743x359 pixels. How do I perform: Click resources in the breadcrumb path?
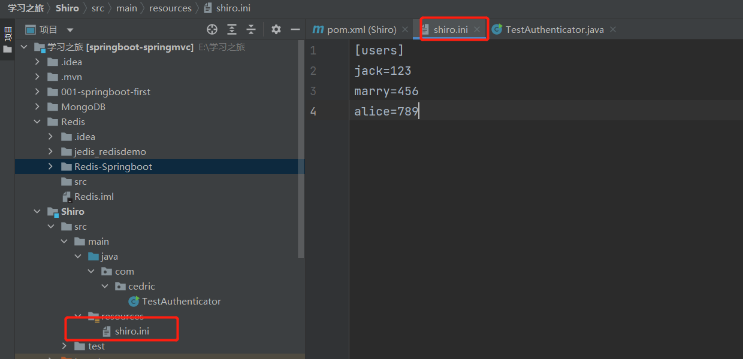[x=170, y=8]
